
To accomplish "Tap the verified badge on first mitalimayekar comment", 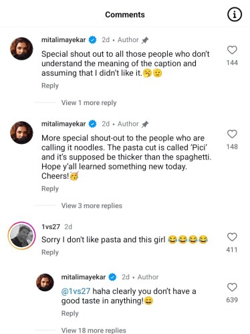I will click(93, 40).
